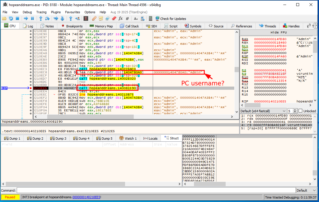Click the fx functions toolbar icon

120,18
